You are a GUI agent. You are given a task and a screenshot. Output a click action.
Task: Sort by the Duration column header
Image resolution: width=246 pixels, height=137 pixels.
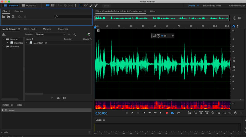pos(68,39)
